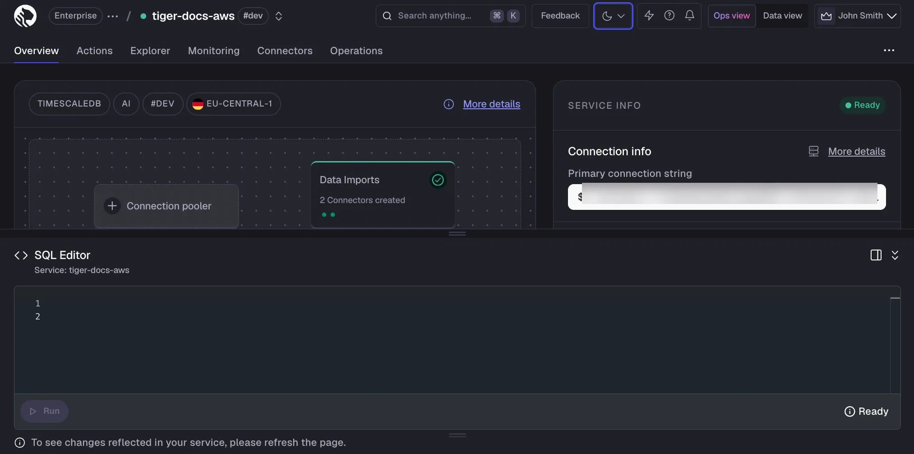Click the German flag icon
The height and width of the screenshot is (454, 914).
[x=198, y=104]
